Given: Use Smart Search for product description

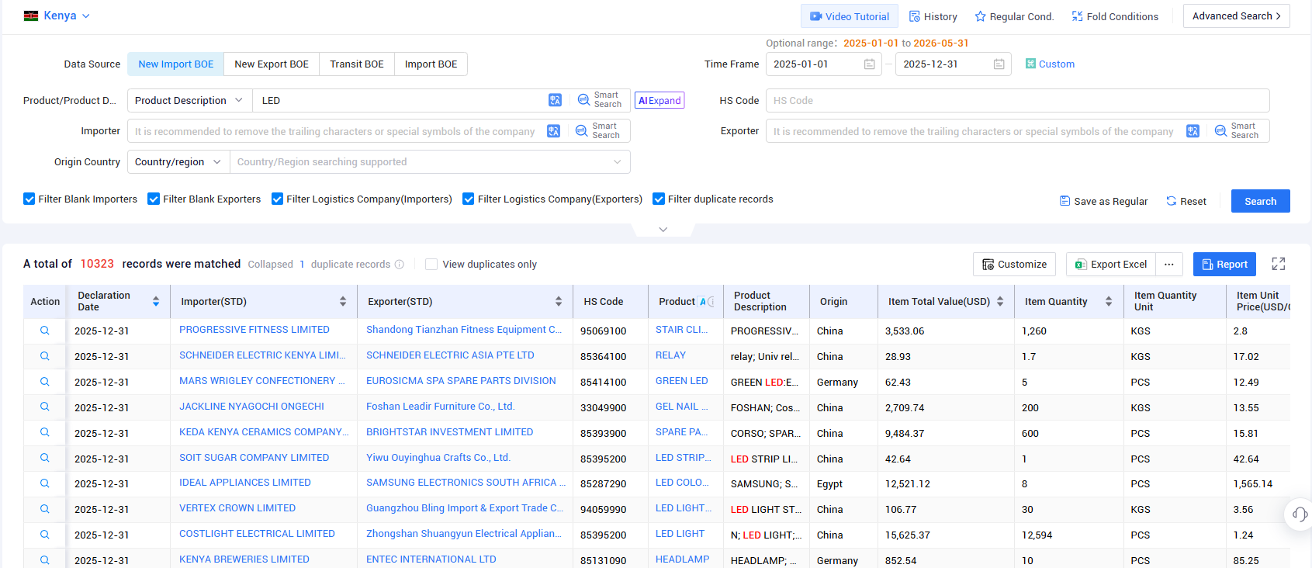Looking at the screenshot, I should coord(600,100).
